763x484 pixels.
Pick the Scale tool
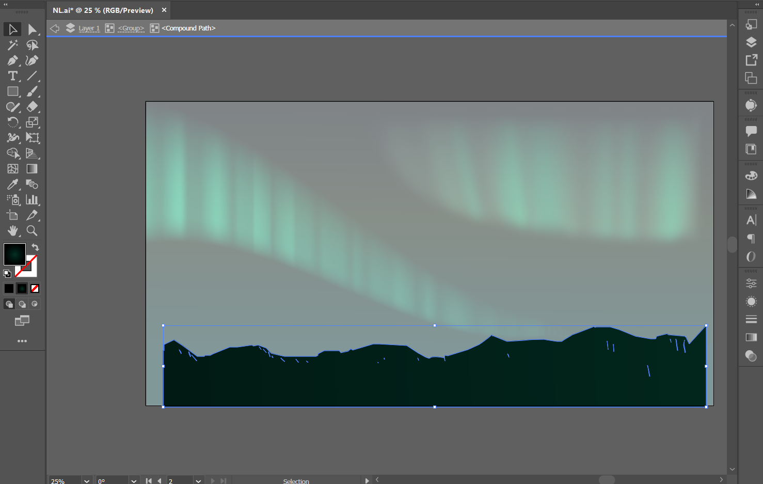(32, 122)
